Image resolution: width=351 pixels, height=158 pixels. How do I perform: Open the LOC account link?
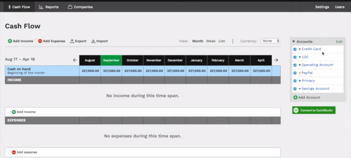(x=305, y=57)
